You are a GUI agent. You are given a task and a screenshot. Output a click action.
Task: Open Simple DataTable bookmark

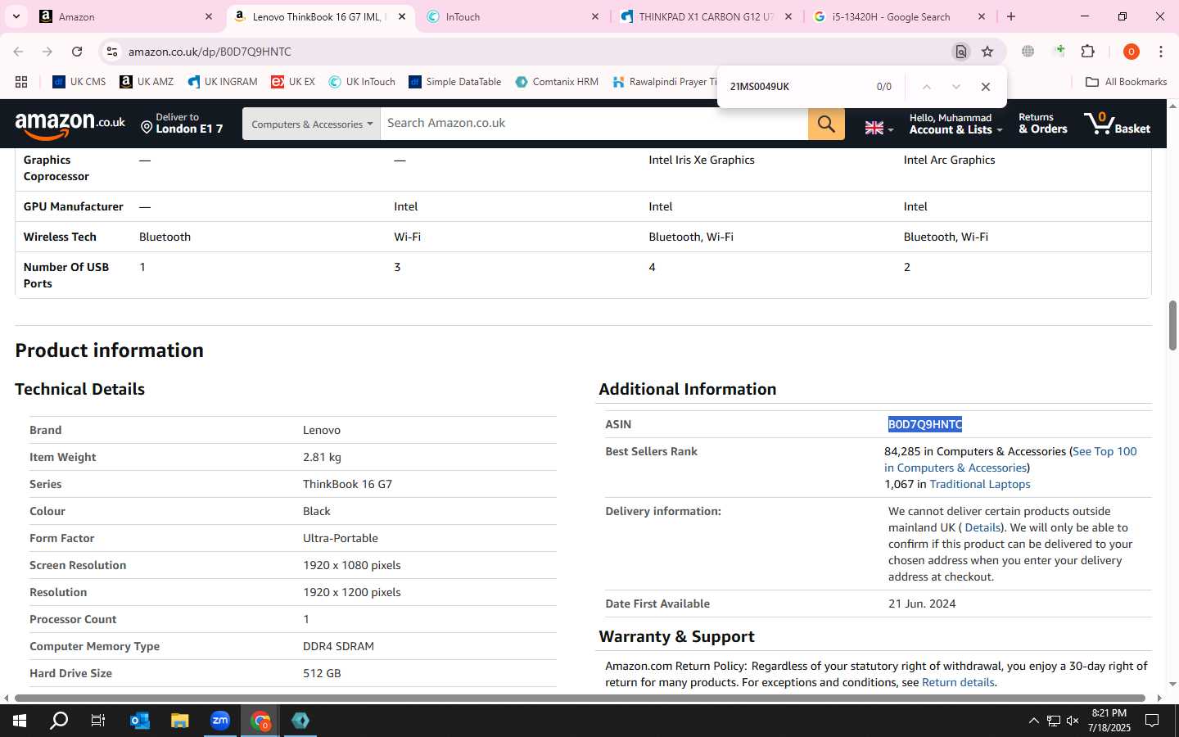point(455,82)
